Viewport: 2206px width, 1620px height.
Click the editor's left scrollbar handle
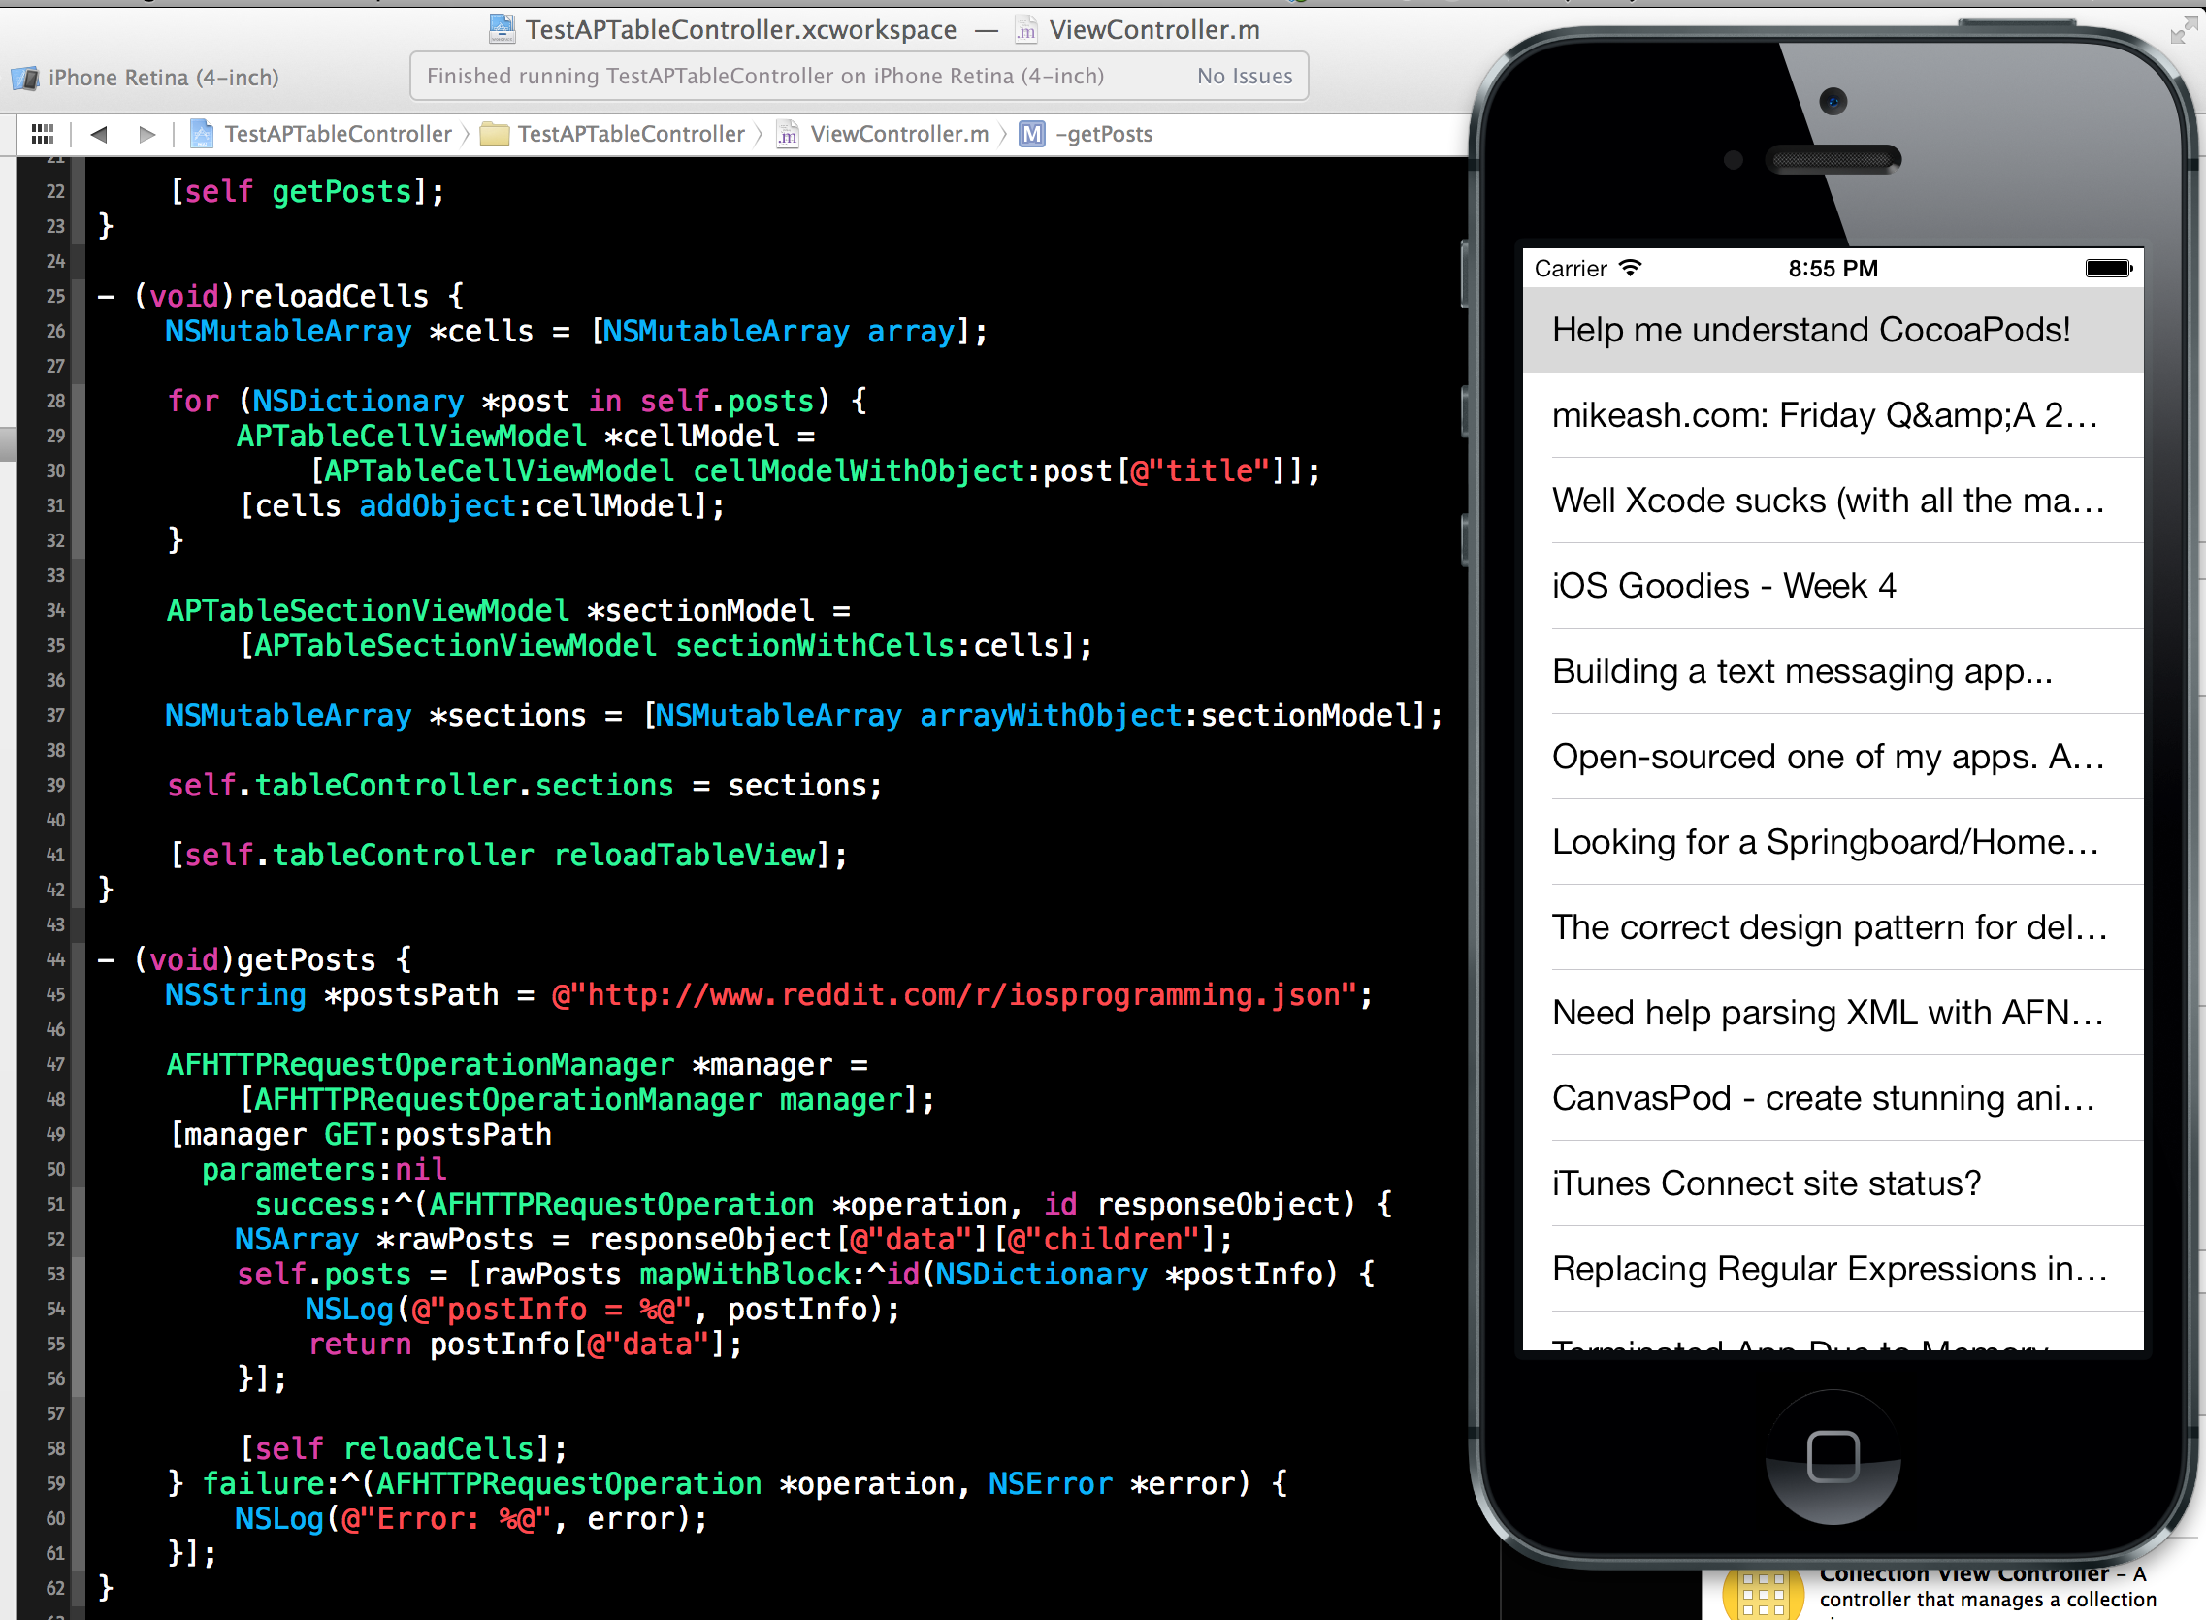(7, 443)
